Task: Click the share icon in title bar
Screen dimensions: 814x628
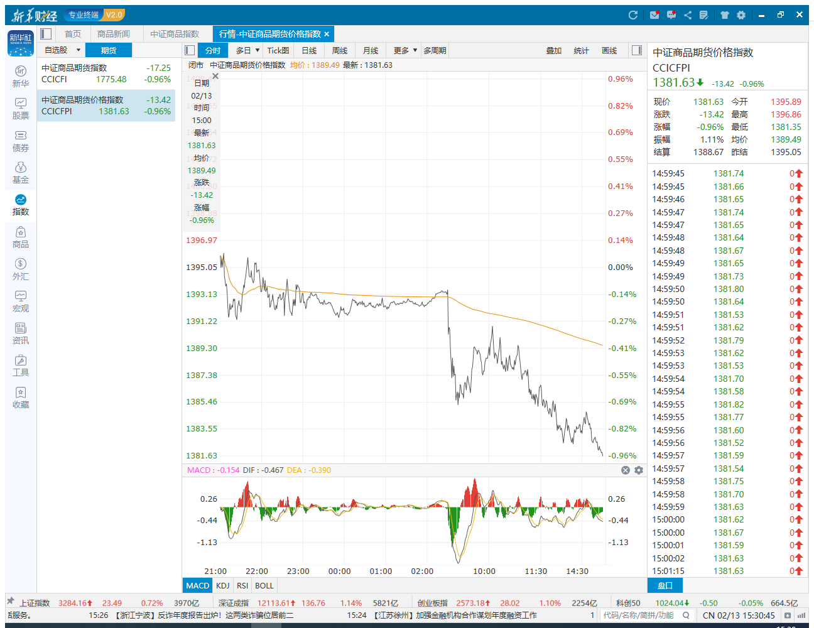Action: pyautogui.click(x=688, y=15)
